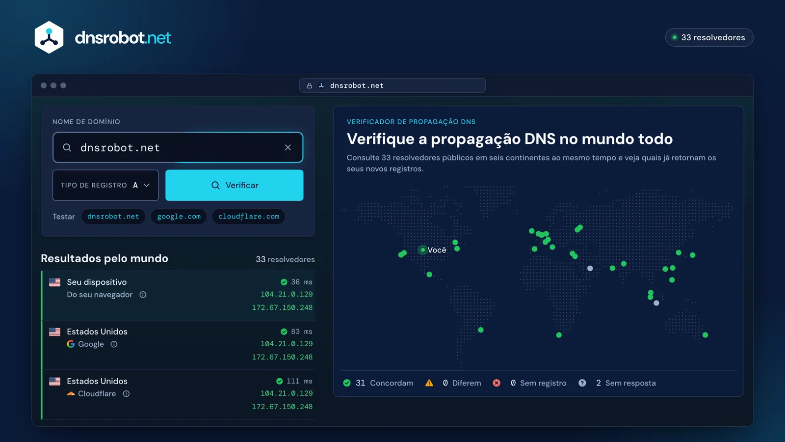Click green check icon beside 83 ms
The image size is (785, 442).
[x=284, y=331]
